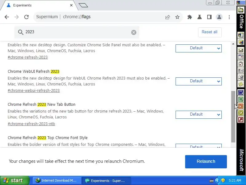Open the profile avatar button
The height and width of the screenshot is (185, 246).
click(219, 17)
